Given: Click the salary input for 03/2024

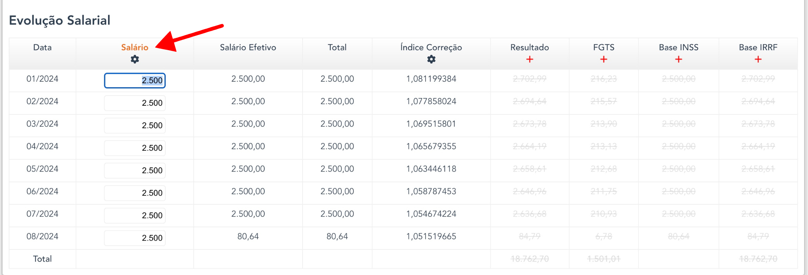Looking at the screenshot, I should click(135, 125).
